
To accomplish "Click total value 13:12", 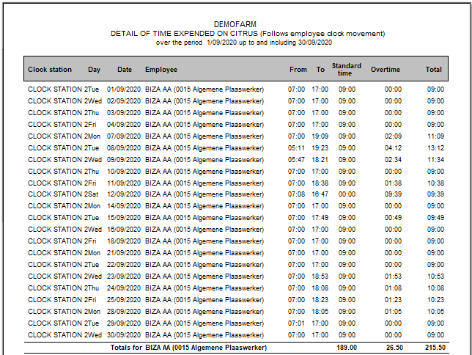I will [x=435, y=148].
